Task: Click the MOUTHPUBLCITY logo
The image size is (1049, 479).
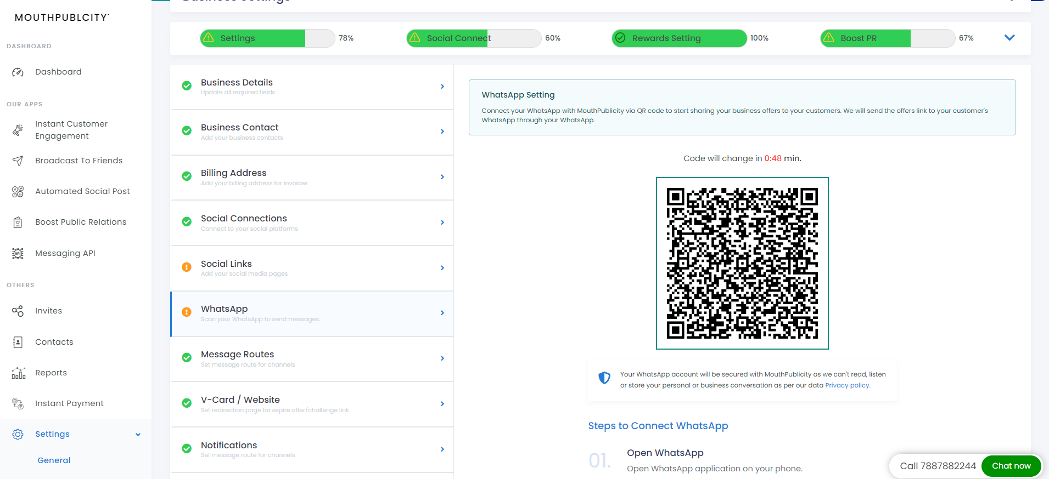Action: (61, 18)
